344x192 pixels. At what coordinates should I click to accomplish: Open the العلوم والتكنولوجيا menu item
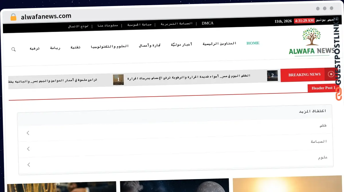110,46
